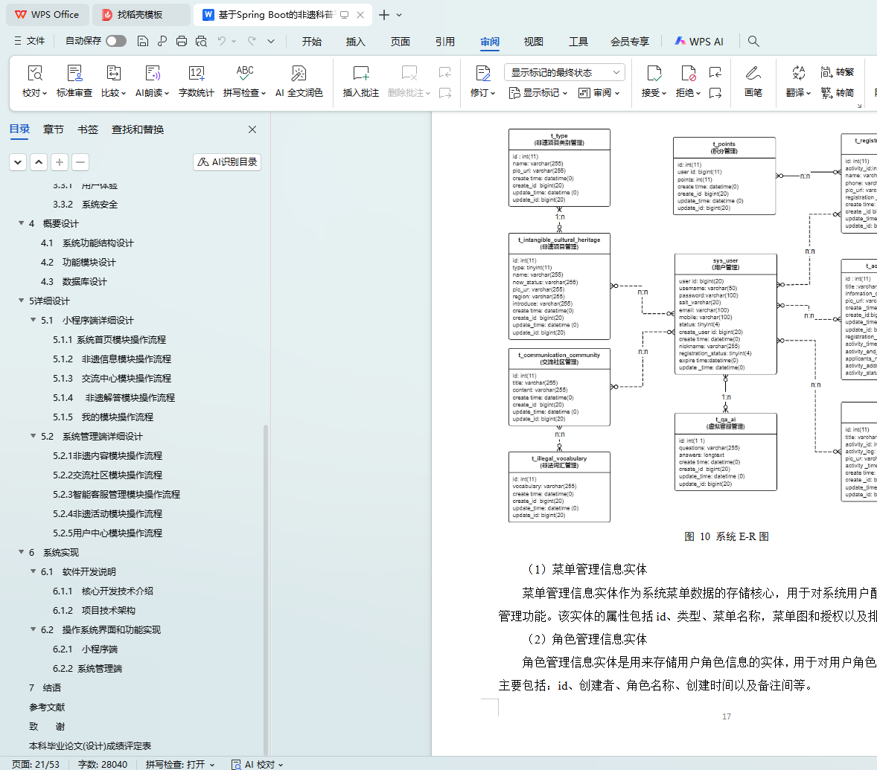Image resolution: width=877 pixels, height=770 pixels.
Task: Click the 接受 accept changes icon
Action: coord(653,74)
